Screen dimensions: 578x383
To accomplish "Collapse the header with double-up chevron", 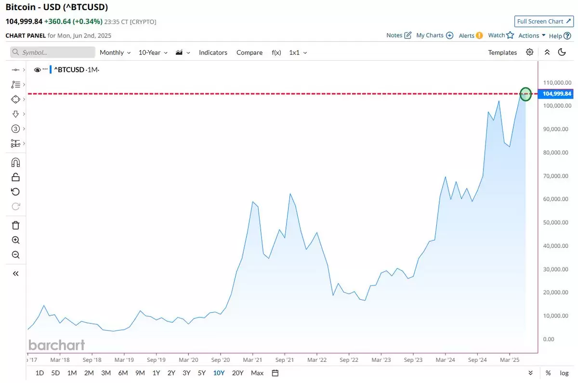I will click(547, 52).
